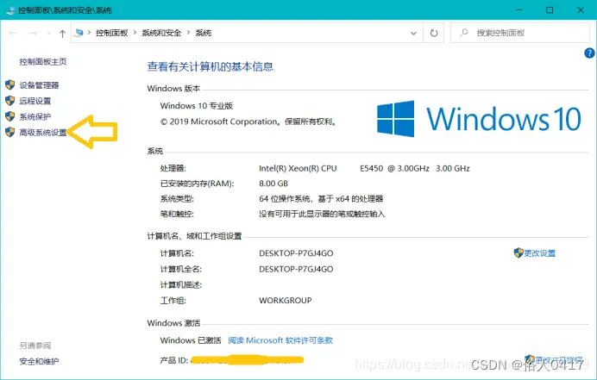The image size is (597, 380).
Task: Click 更改设置 change settings link
Action: pyautogui.click(x=539, y=253)
